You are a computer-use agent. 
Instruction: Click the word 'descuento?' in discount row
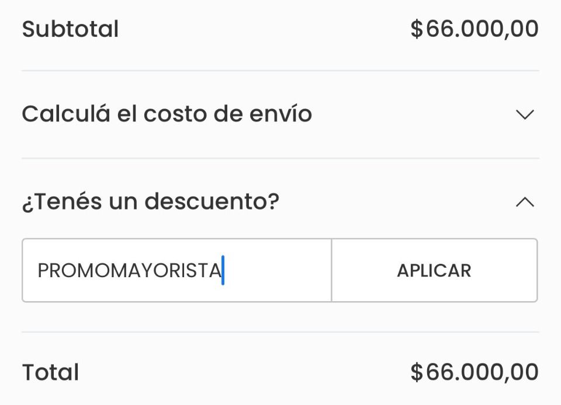[x=212, y=202]
